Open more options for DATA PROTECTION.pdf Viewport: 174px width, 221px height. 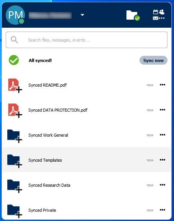tap(163, 110)
